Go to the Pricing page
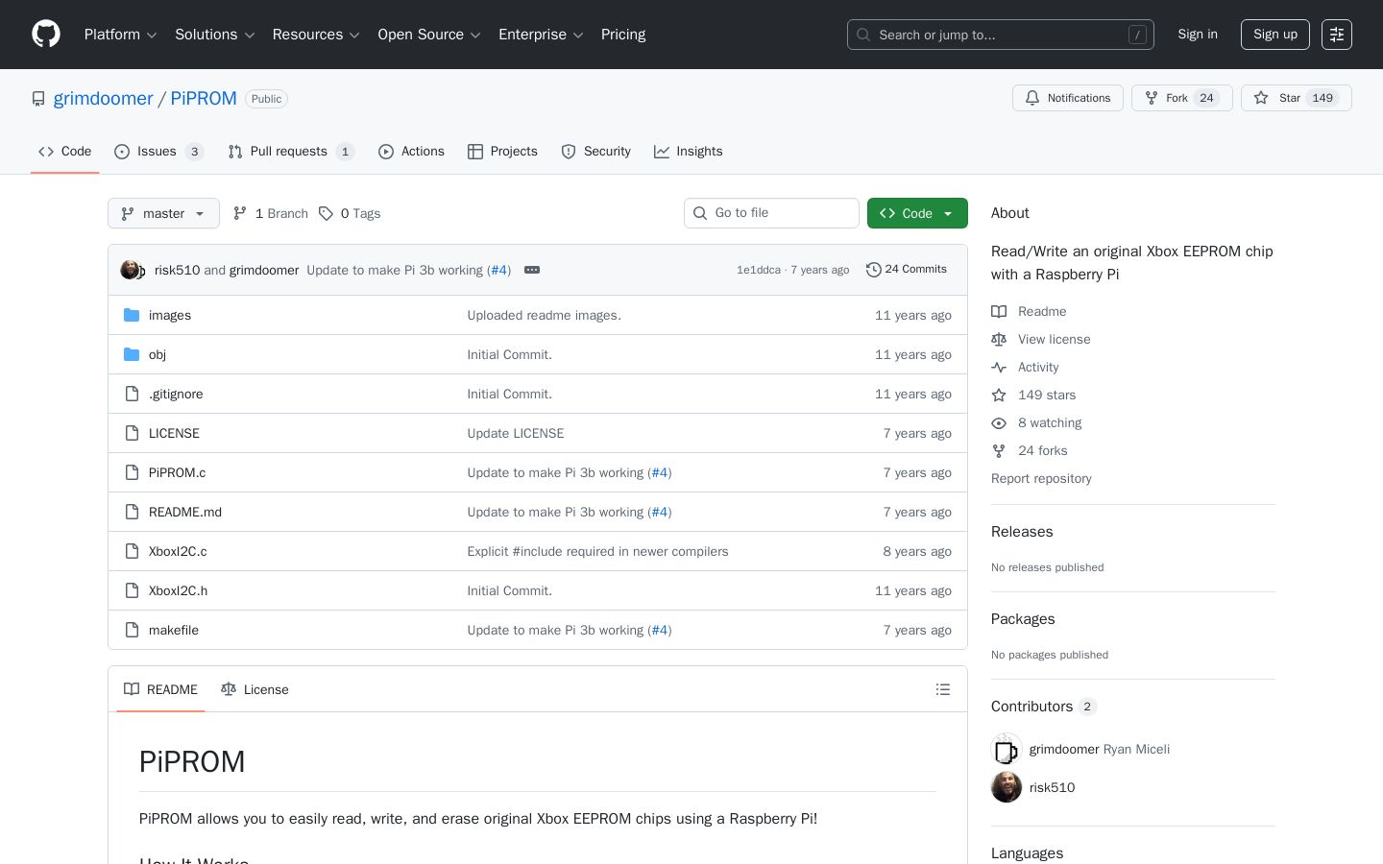The width and height of the screenshot is (1383, 864). [x=623, y=35]
